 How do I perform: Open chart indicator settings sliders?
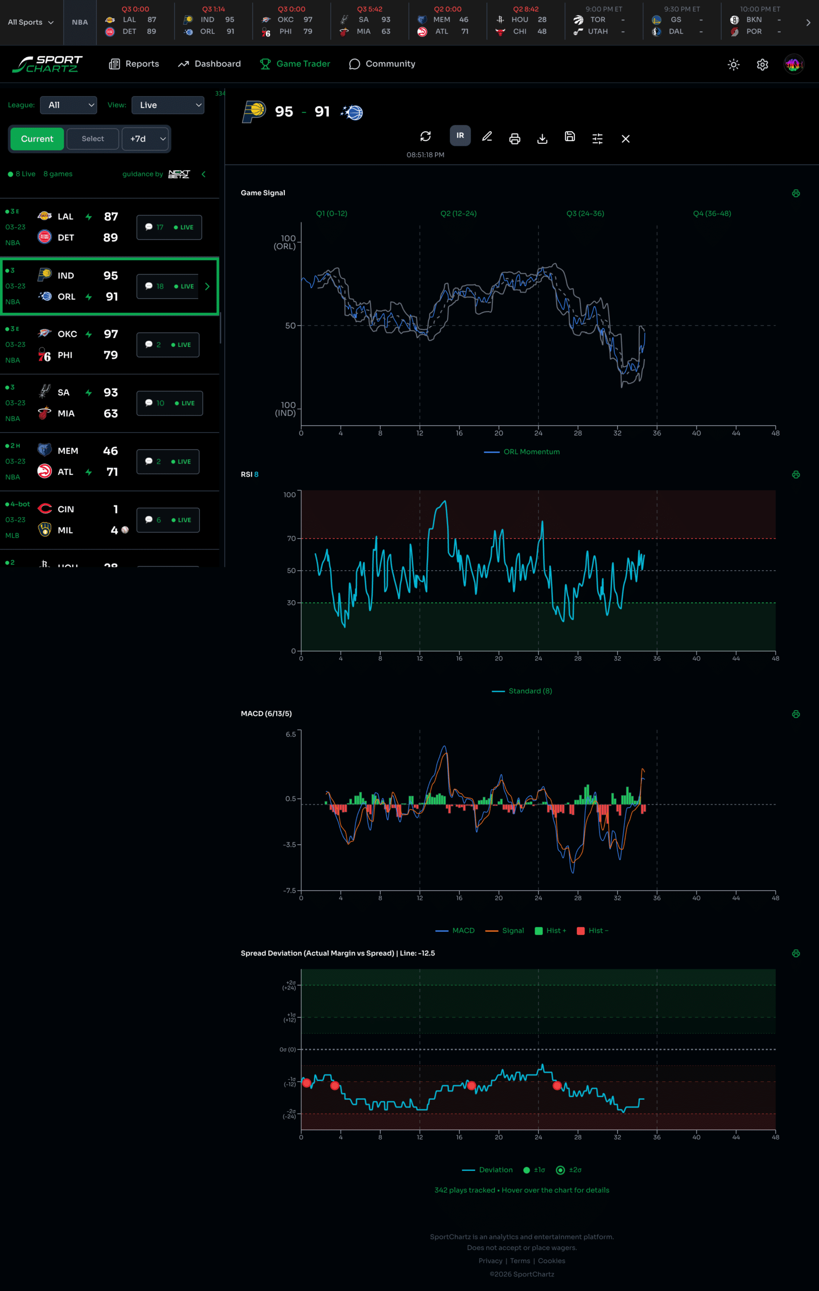(x=597, y=138)
